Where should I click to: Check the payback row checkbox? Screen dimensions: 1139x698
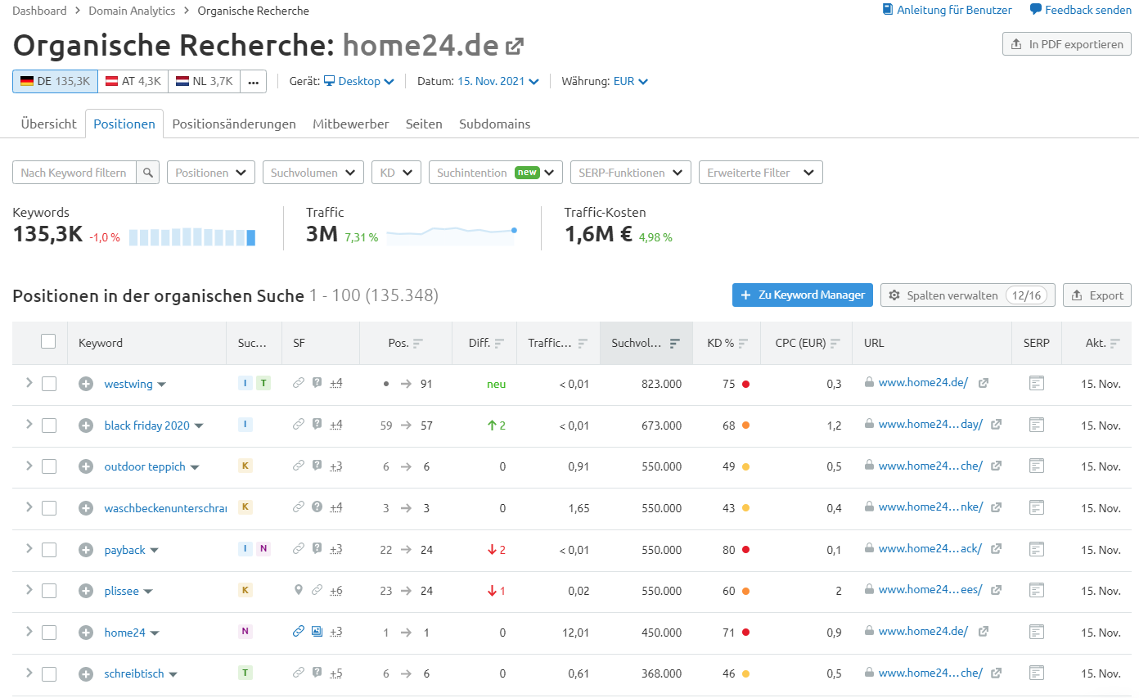pyautogui.click(x=49, y=550)
